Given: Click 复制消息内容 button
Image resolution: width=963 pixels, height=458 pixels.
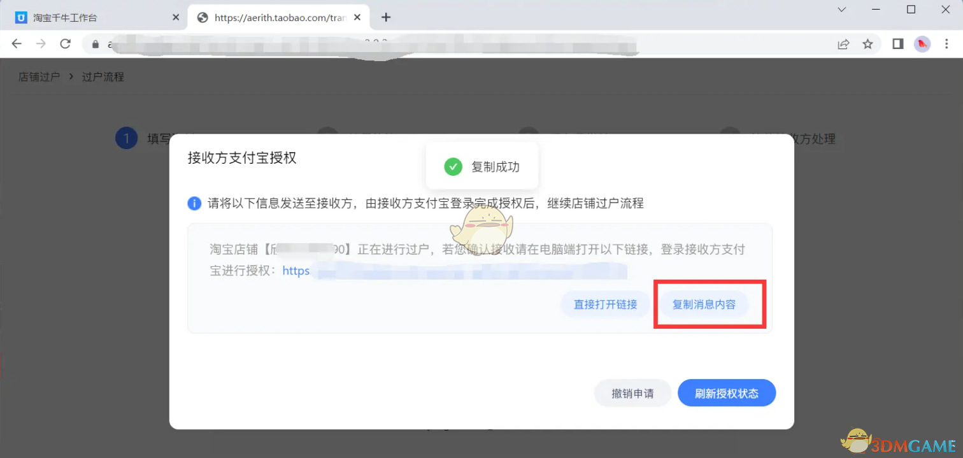Looking at the screenshot, I should pyautogui.click(x=704, y=304).
